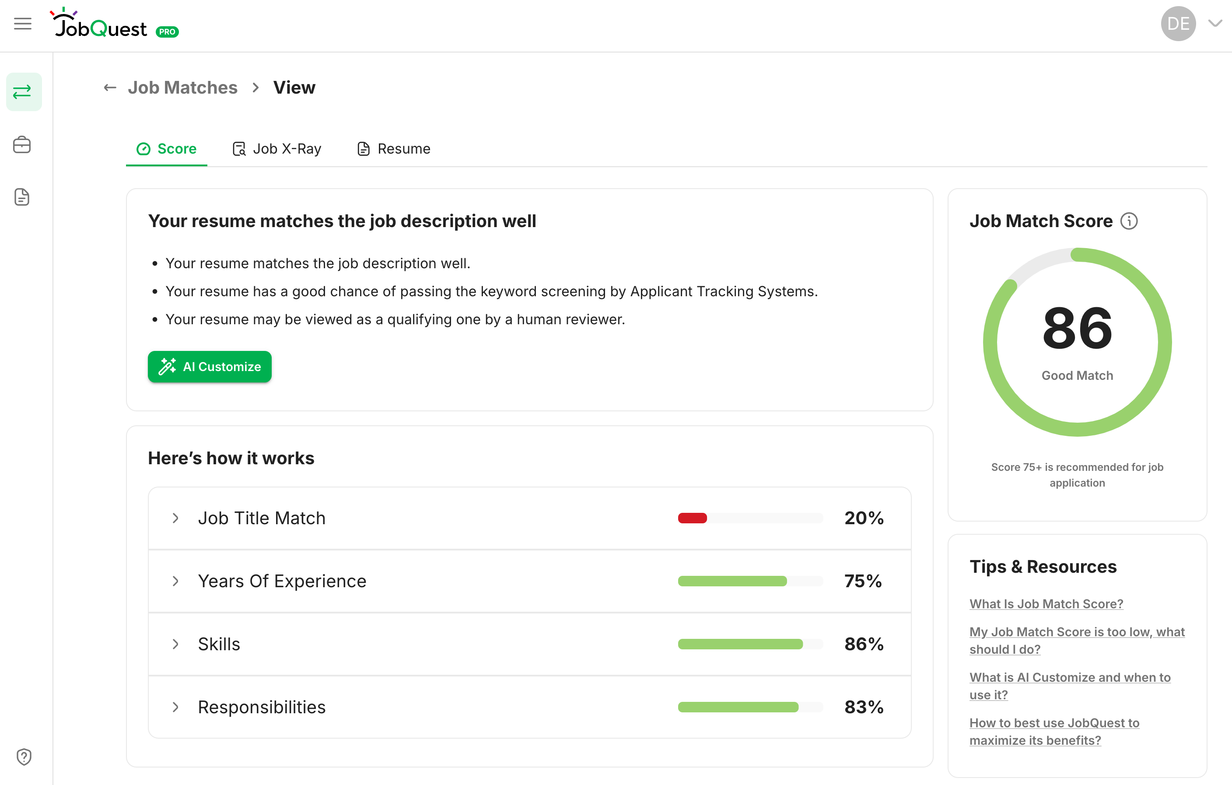Expand the Responsibilities section
The width and height of the screenshot is (1232, 785).
click(x=176, y=707)
